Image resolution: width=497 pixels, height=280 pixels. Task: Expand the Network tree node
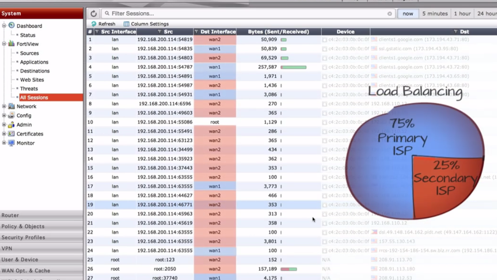(x=4, y=106)
